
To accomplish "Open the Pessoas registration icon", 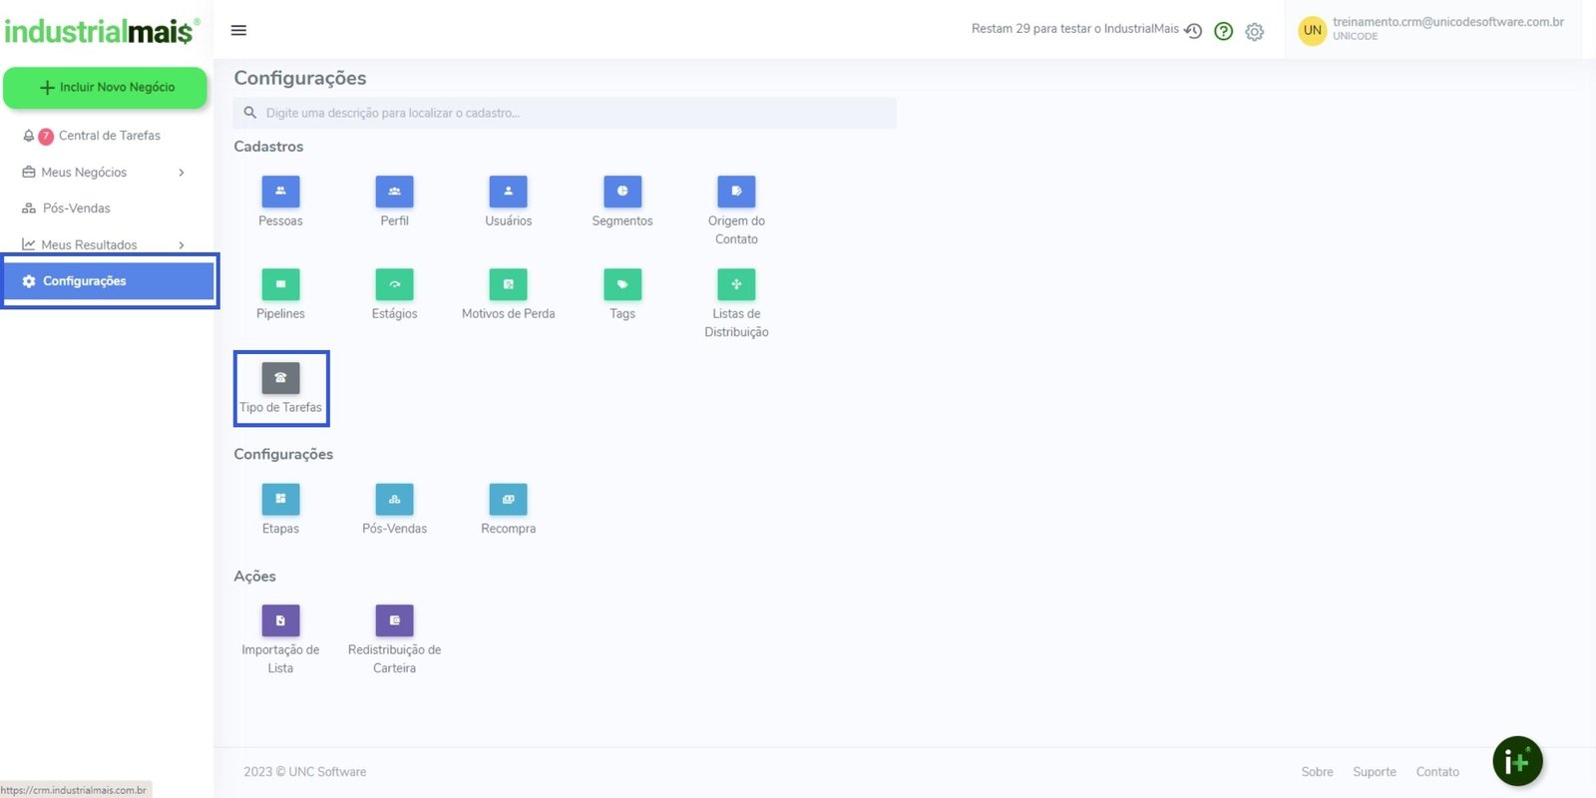I will (280, 192).
